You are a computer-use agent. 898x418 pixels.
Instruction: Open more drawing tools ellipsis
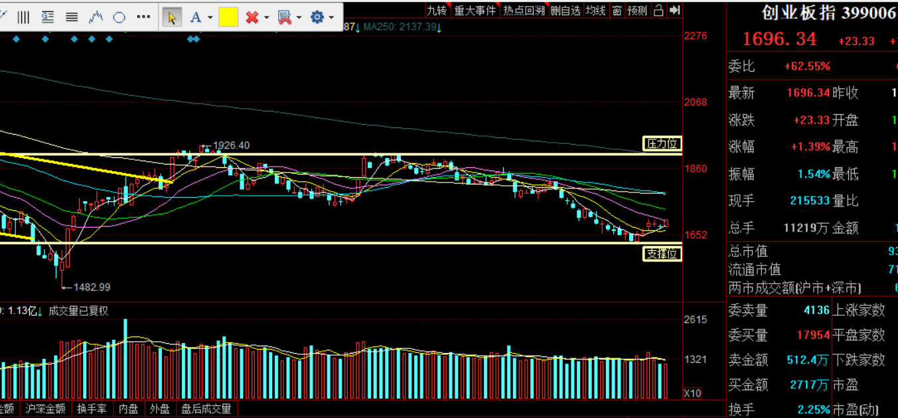coord(143,17)
